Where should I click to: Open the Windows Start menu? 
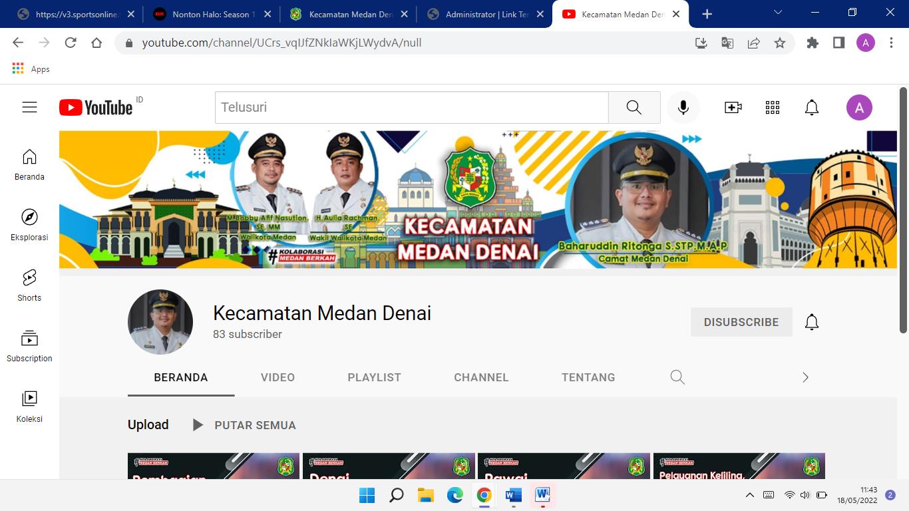367,495
